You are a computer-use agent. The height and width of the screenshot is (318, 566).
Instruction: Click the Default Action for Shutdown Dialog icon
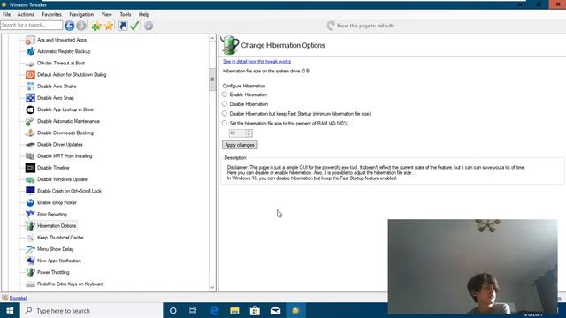pyautogui.click(x=30, y=74)
